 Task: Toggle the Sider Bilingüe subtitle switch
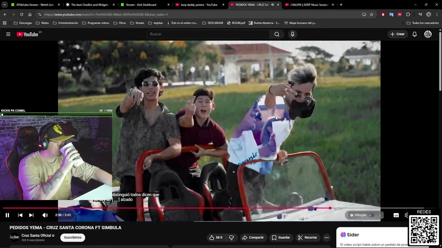(x=371, y=215)
